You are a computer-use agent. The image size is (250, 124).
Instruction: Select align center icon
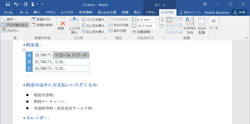(x=175, y=25)
